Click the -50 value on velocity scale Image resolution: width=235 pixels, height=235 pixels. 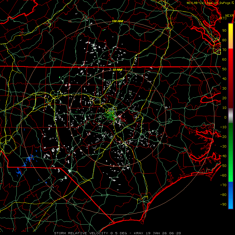tap(223, 166)
